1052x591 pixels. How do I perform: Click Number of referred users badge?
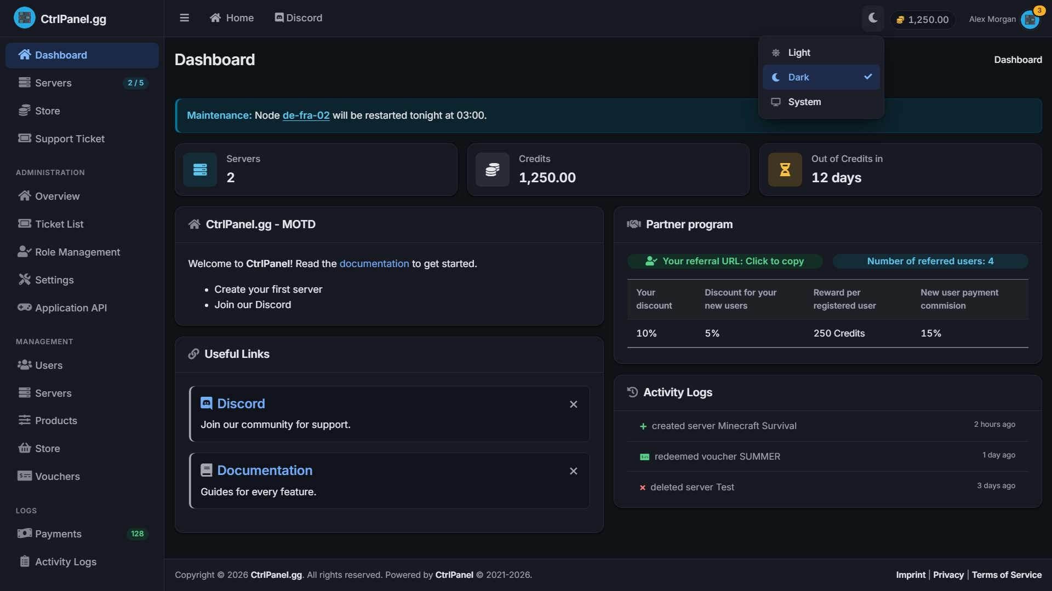click(930, 262)
